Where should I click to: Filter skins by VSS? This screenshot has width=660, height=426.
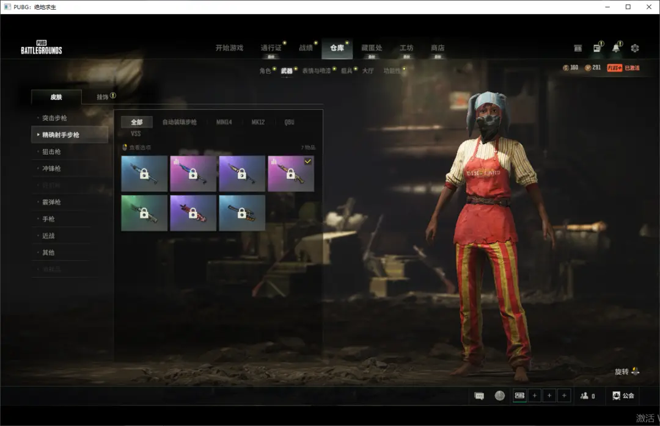click(x=136, y=134)
